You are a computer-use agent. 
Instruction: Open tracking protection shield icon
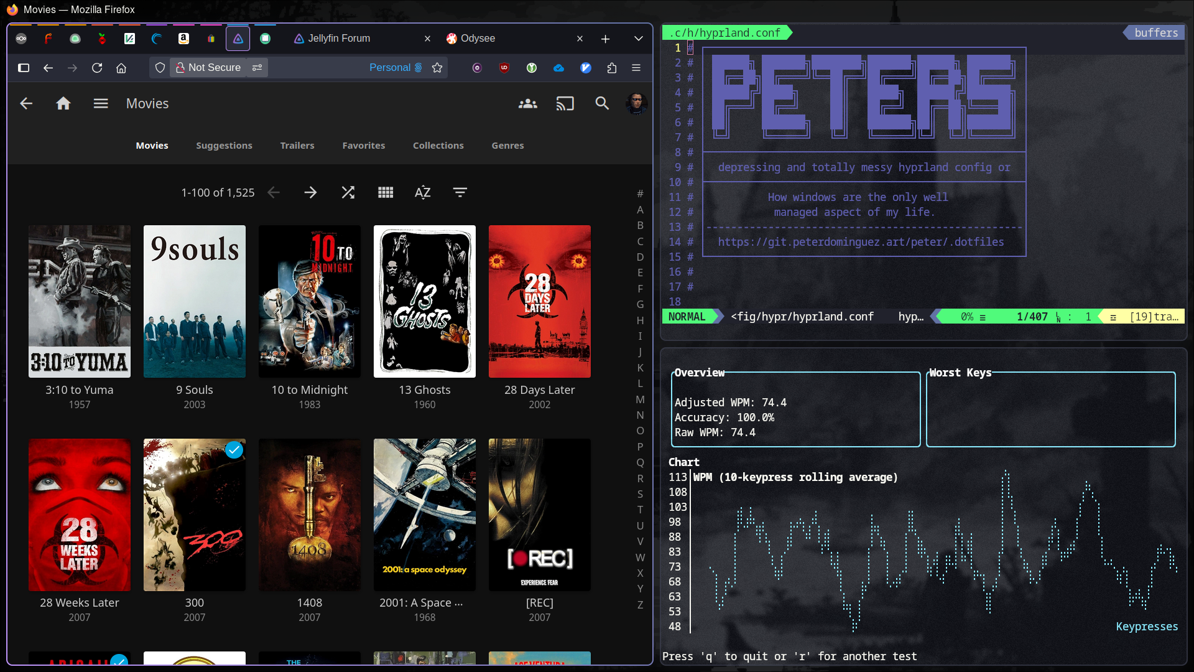[x=160, y=68]
